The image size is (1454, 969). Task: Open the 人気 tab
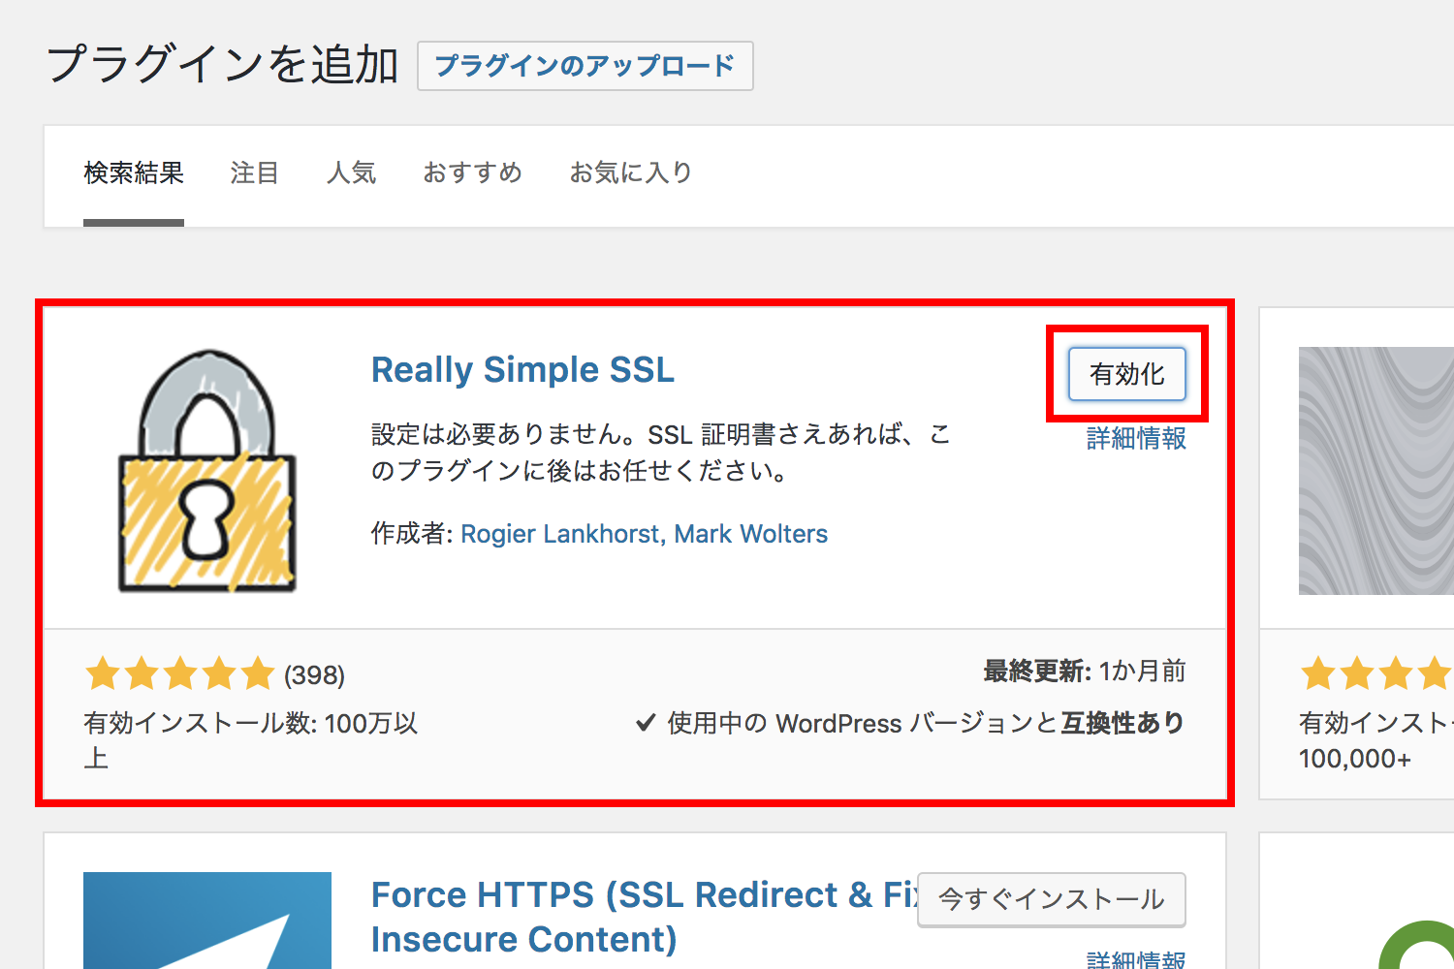click(x=351, y=173)
